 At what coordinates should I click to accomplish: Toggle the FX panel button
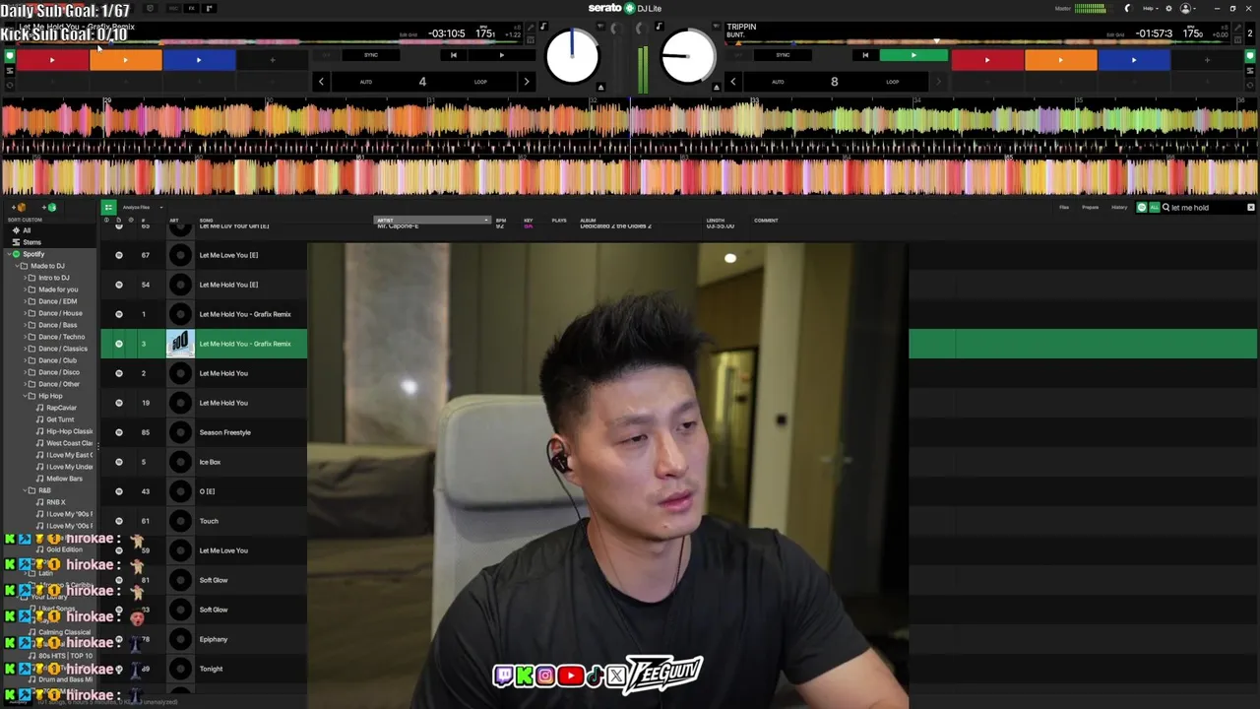tap(192, 9)
